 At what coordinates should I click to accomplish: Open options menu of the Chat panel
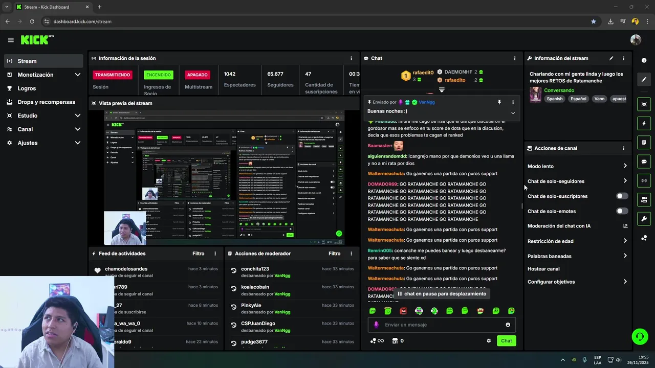(x=514, y=58)
